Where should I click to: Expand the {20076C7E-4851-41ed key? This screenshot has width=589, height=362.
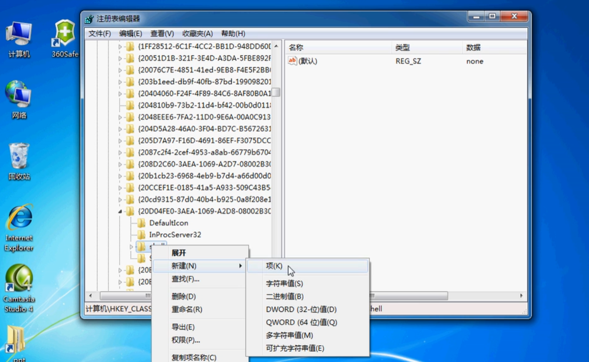pyautogui.click(x=120, y=70)
